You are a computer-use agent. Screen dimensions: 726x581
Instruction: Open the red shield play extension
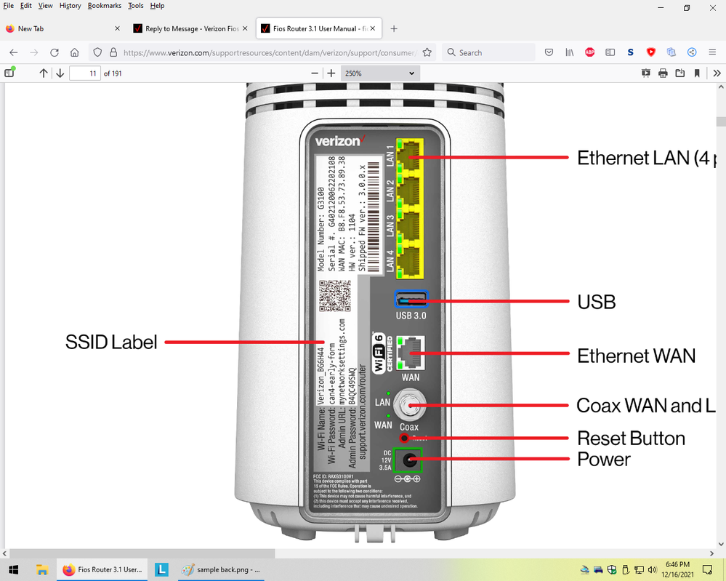pyautogui.click(x=651, y=52)
